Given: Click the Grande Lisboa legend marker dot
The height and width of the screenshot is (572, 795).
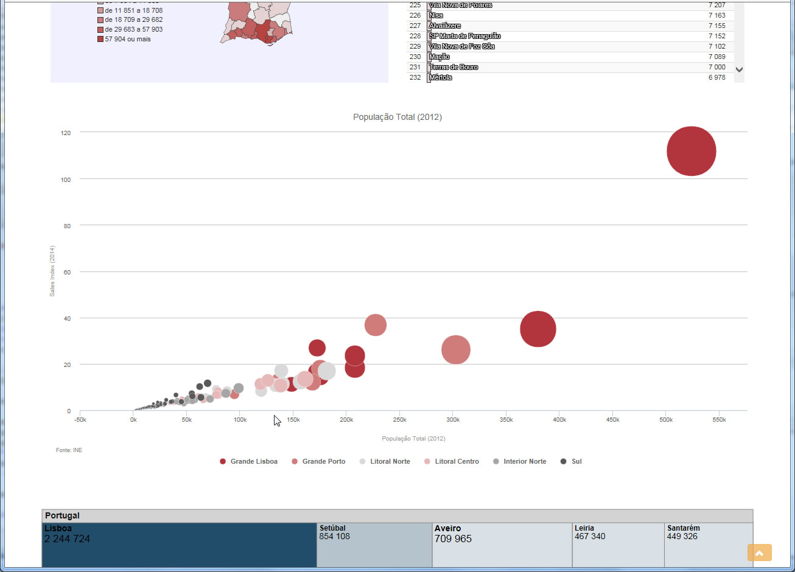Looking at the screenshot, I should pyautogui.click(x=223, y=462).
